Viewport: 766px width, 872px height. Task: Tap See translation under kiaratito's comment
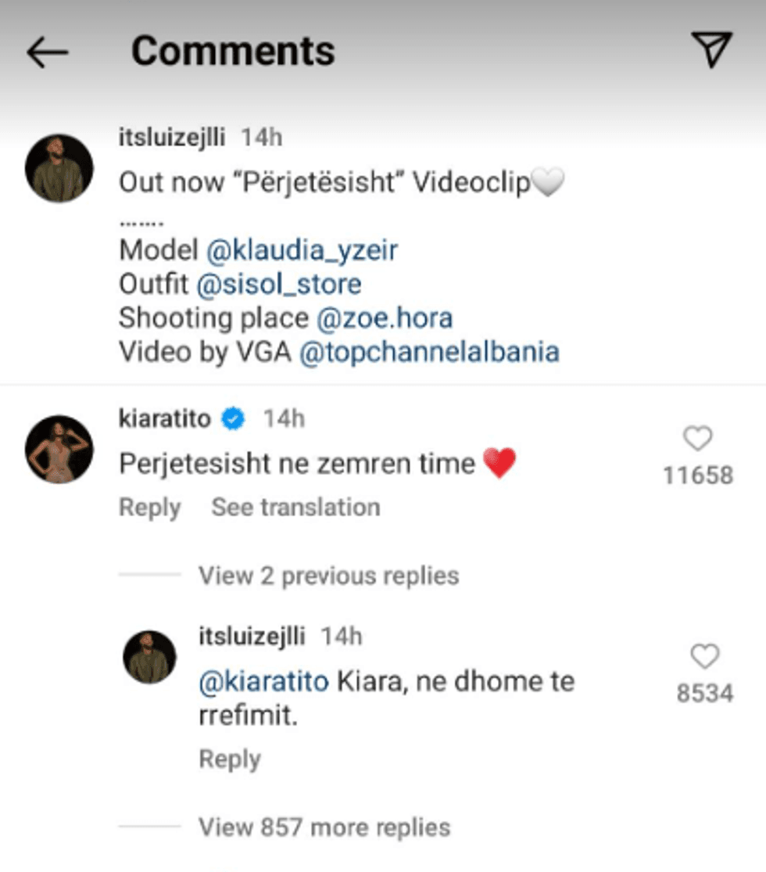click(295, 508)
